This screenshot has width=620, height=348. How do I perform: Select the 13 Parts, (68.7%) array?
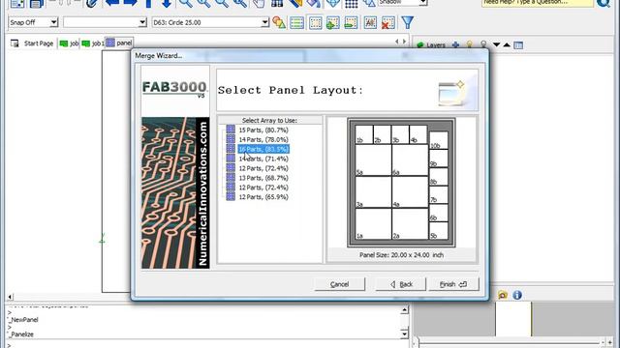tap(263, 178)
